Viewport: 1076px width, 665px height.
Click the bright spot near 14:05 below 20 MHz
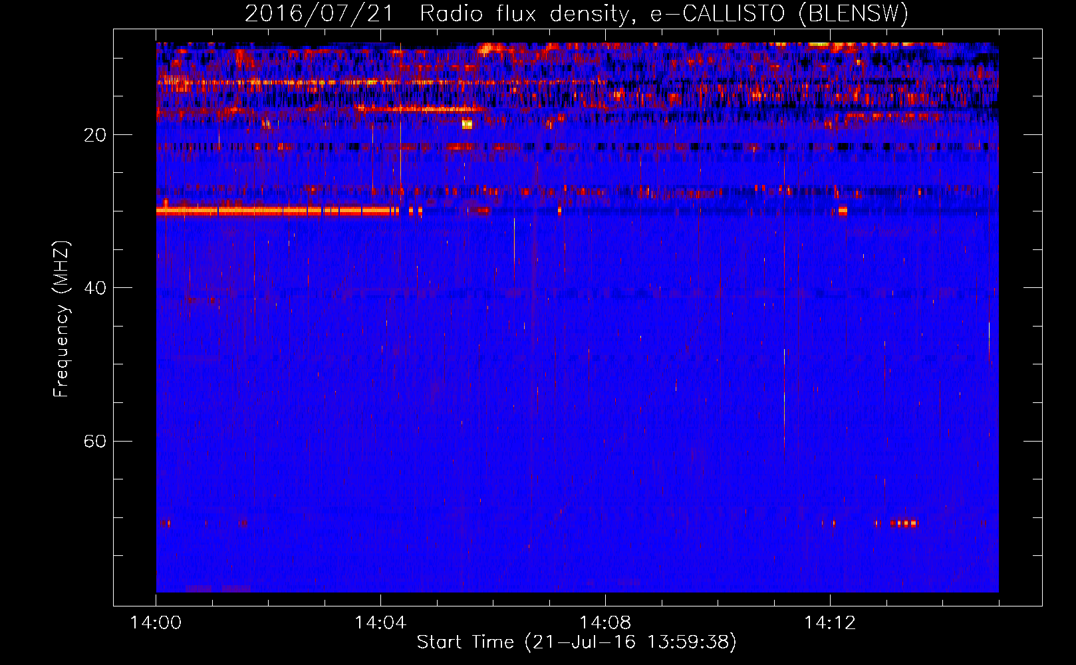tap(467, 124)
